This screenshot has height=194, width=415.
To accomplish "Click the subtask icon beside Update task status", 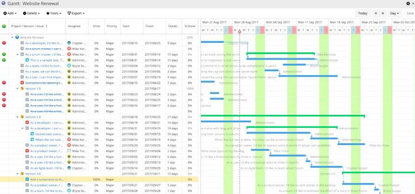I will pyautogui.click(x=32, y=134).
